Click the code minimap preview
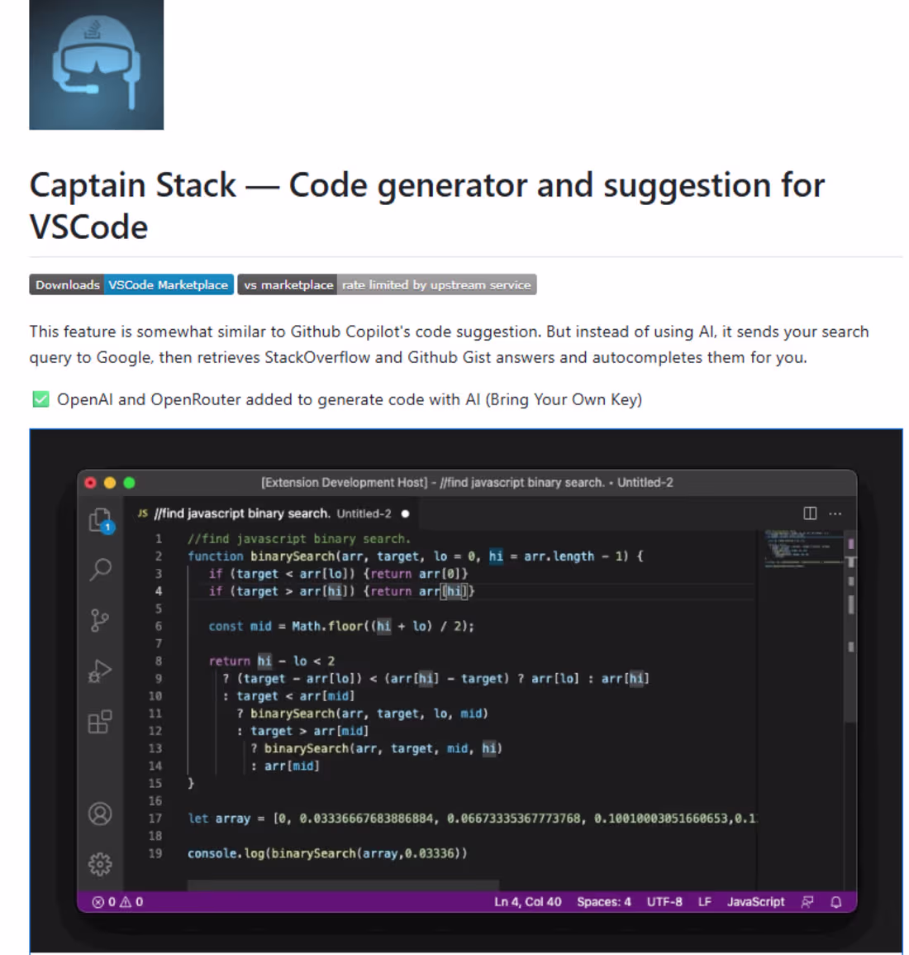 (804, 549)
